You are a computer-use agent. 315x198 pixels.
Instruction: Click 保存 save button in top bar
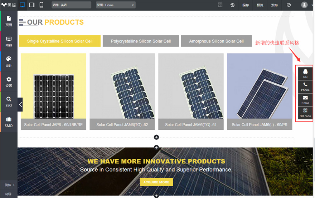[x=246, y=5]
